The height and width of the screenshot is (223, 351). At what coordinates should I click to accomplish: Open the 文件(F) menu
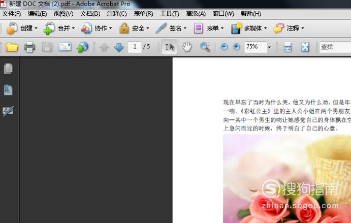coord(12,14)
